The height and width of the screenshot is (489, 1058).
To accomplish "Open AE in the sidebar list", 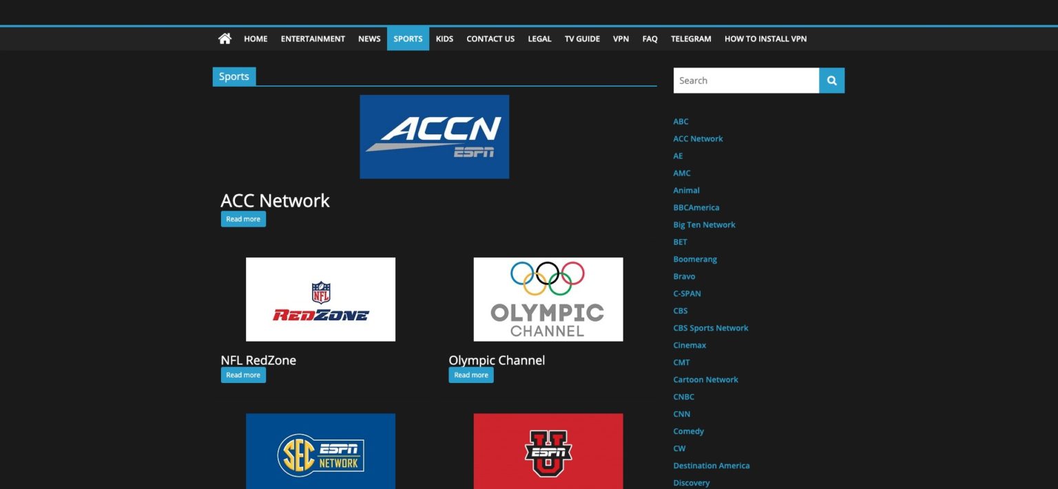I will coord(678,156).
